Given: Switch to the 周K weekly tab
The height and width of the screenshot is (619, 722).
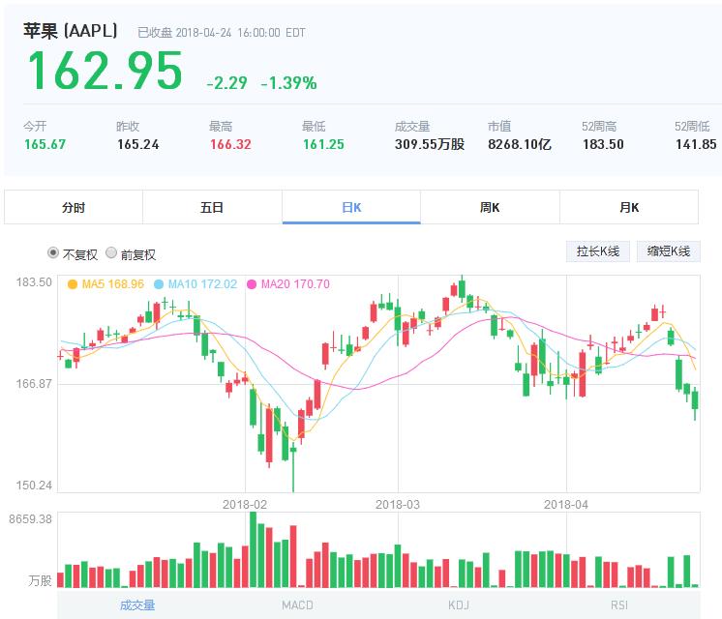Looking at the screenshot, I should (490, 207).
